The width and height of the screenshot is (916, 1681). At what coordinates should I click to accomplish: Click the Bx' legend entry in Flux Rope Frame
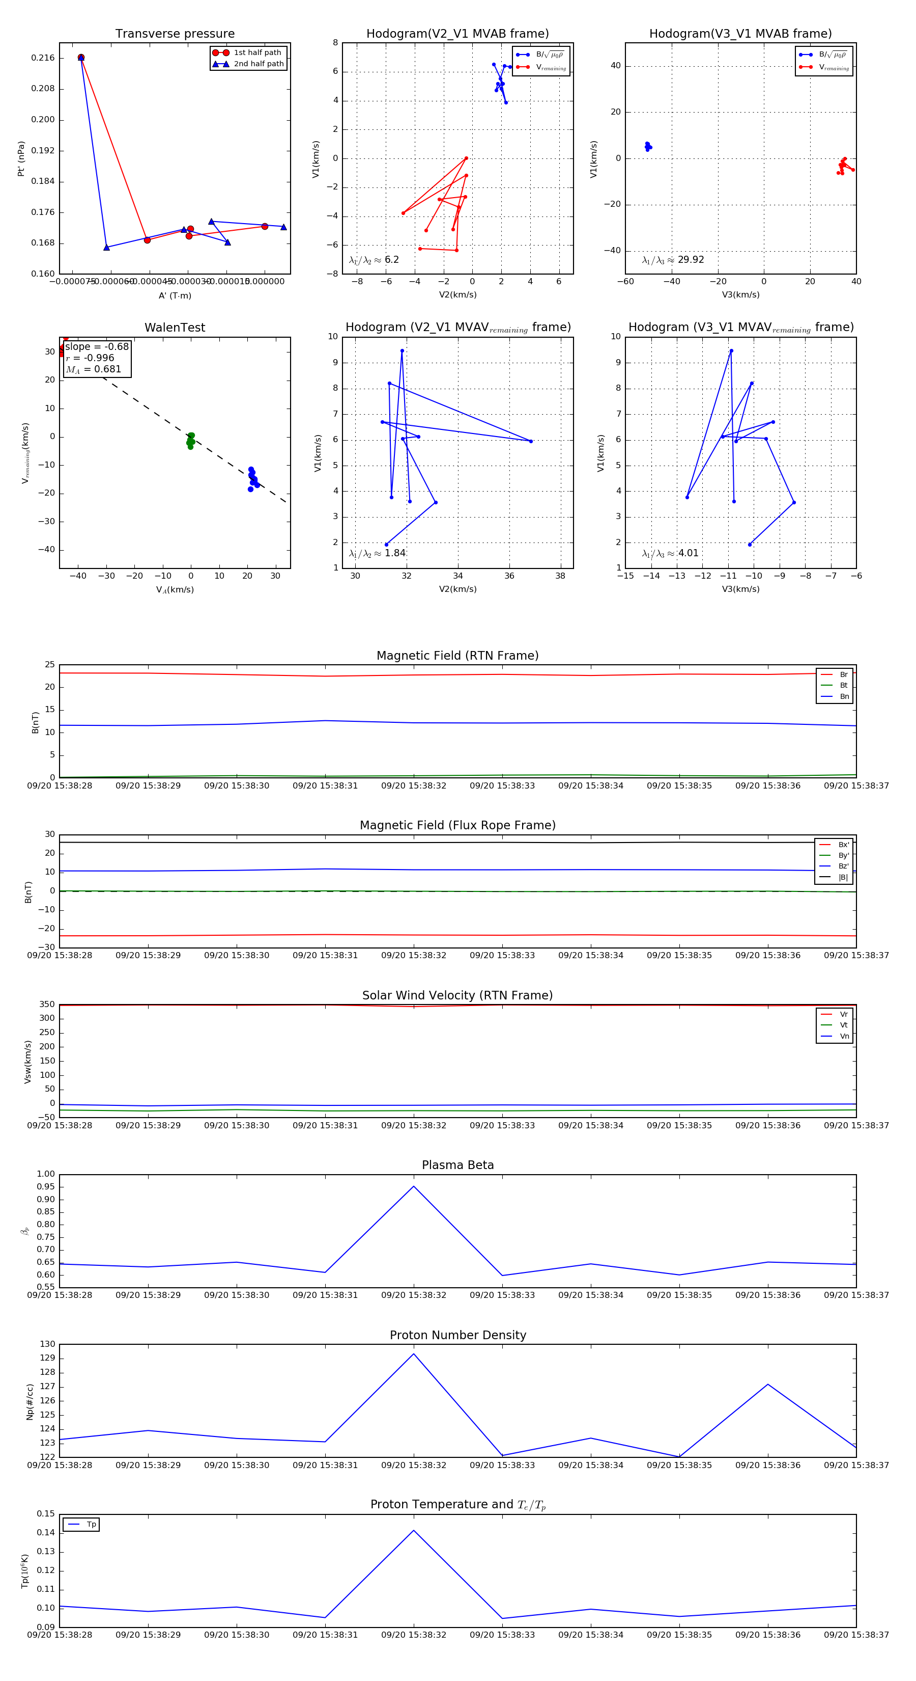click(x=834, y=845)
